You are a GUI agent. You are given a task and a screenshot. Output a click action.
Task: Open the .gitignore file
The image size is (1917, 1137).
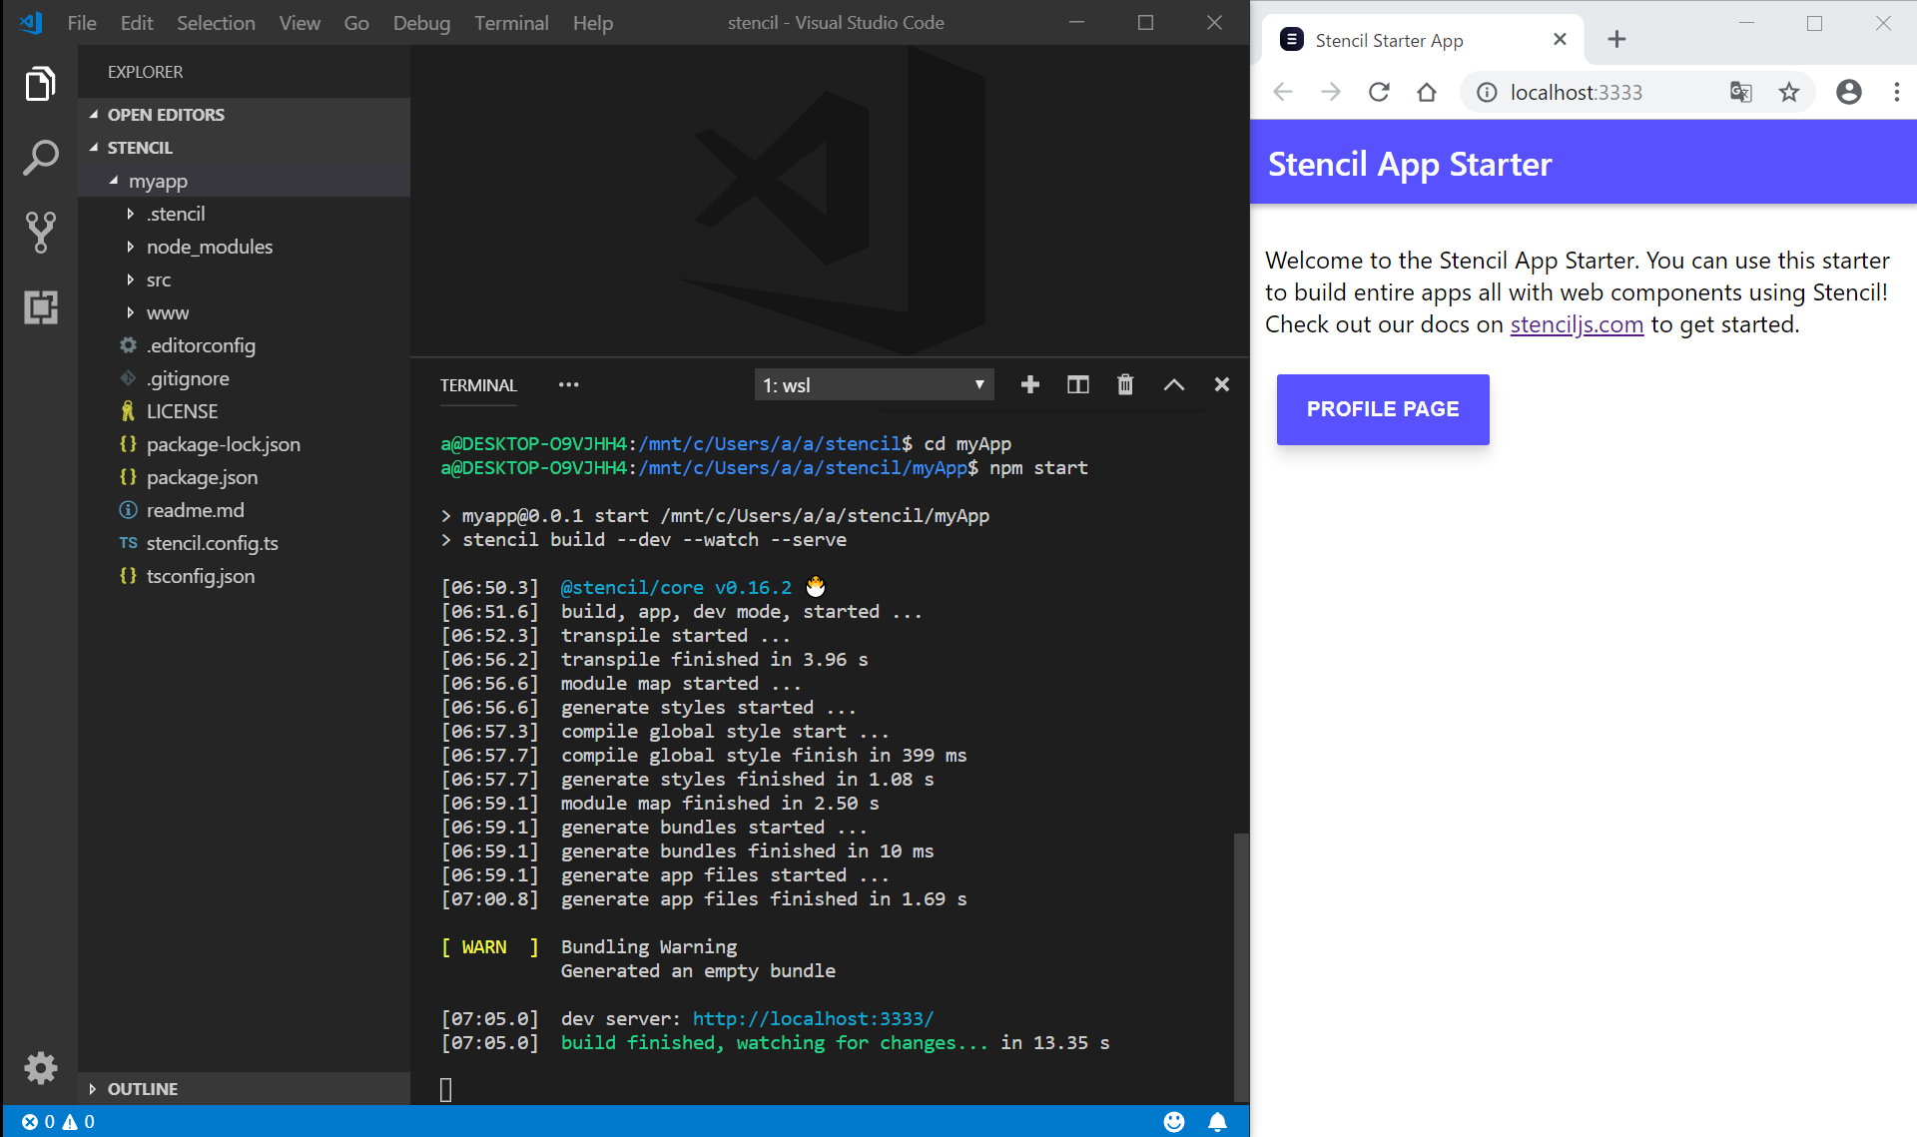click(244, 378)
